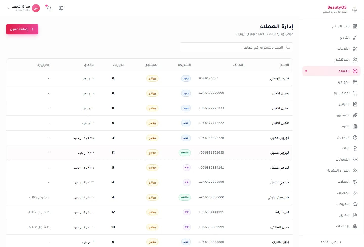Viewport: 364px width, 247px height.
Task: Click the rooms building icon (الغرف)
Action: [x=355, y=126]
